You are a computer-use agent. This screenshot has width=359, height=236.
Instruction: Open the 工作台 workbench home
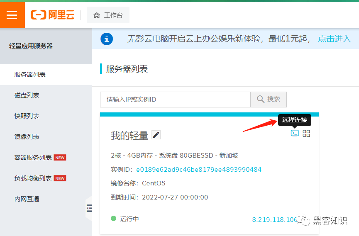point(108,15)
